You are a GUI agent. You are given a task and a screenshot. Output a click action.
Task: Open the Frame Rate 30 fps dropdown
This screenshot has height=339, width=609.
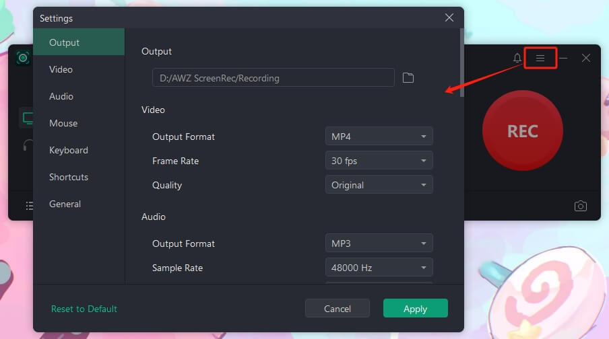click(x=379, y=161)
